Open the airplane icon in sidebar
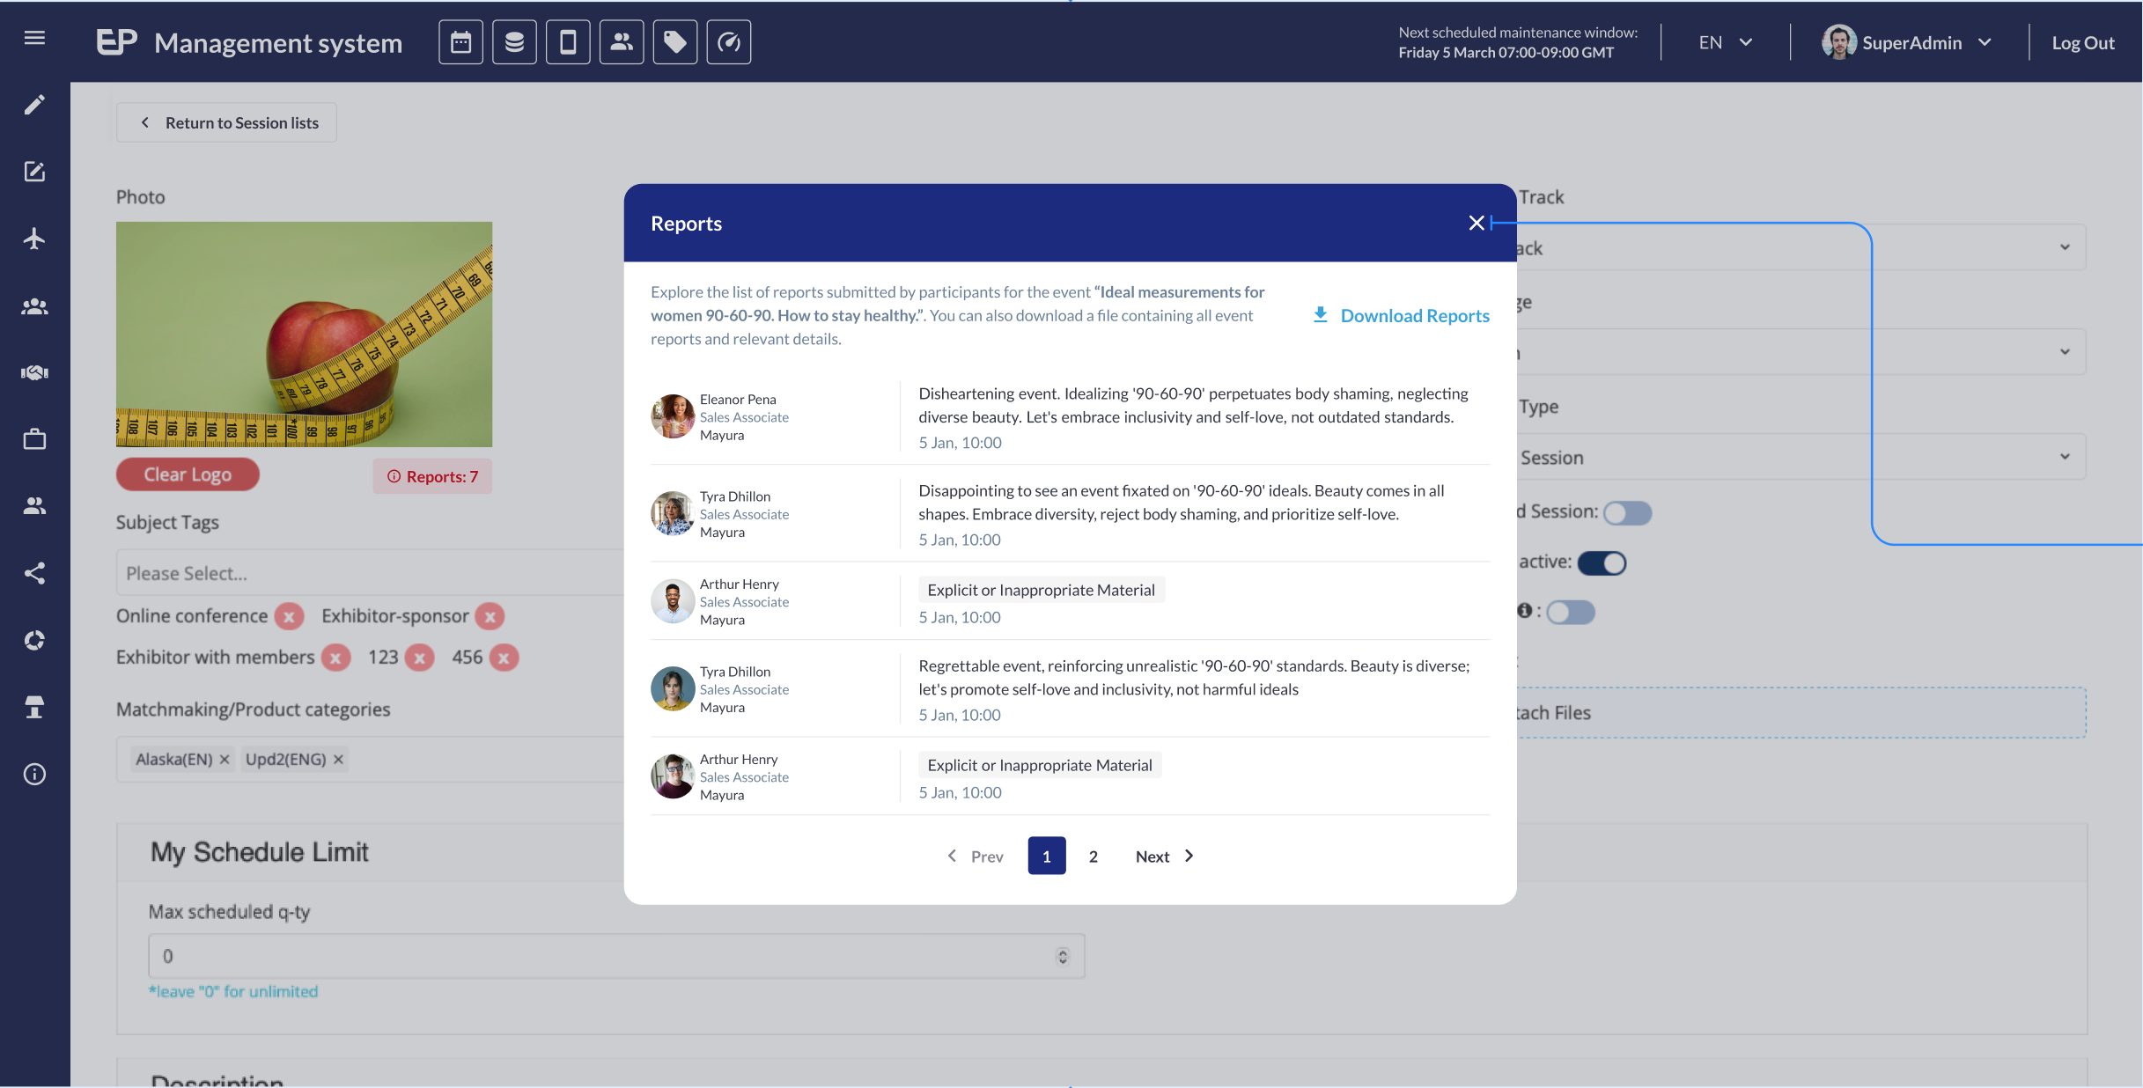Screen dimensions: 2143x1088 tap(34, 239)
